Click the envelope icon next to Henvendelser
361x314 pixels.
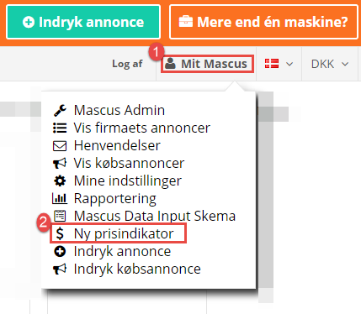coord(60,146)
